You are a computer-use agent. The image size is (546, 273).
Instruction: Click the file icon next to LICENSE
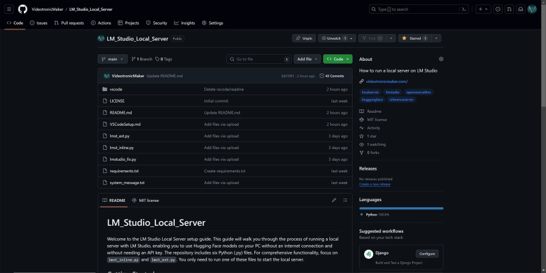105,101
